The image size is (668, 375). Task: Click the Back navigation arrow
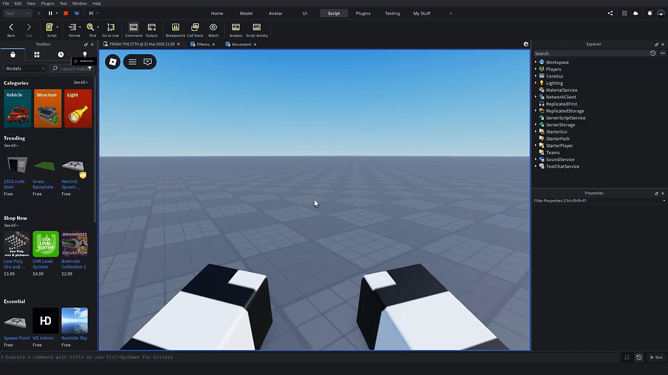coord(11,30)
